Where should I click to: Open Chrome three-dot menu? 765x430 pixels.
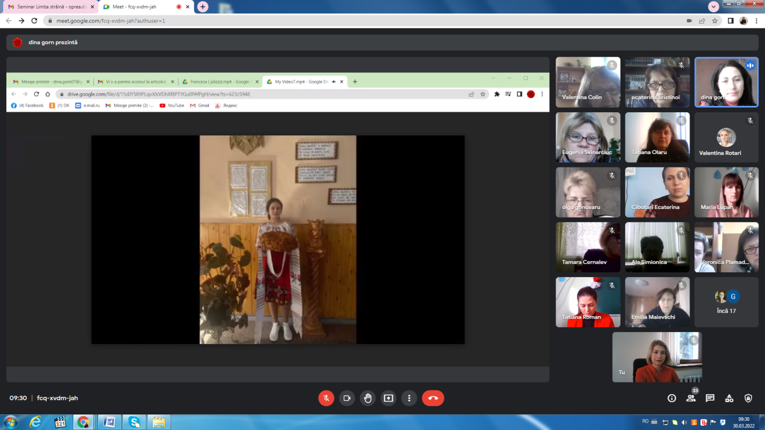click(756, 21)
